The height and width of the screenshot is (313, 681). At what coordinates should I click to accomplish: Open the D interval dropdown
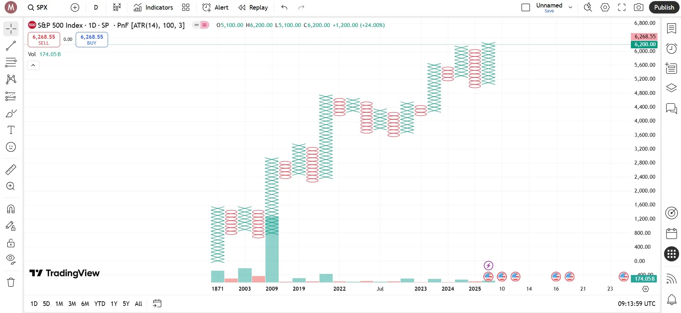96,7
